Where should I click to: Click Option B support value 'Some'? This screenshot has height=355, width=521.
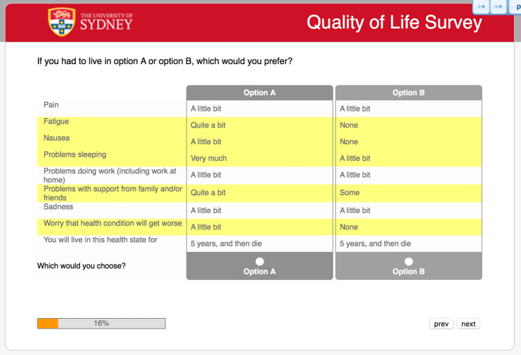click(350, 193)
